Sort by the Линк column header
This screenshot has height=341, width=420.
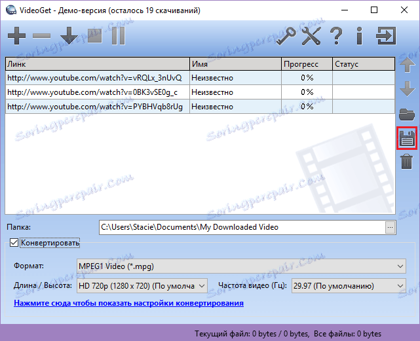coord(98,64)
